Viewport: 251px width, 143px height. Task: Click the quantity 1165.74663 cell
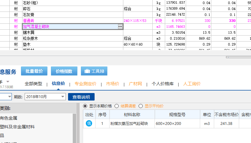[175, 27]
